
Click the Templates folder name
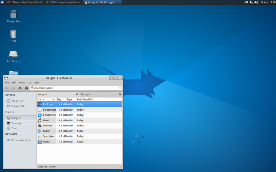point(49,136)
